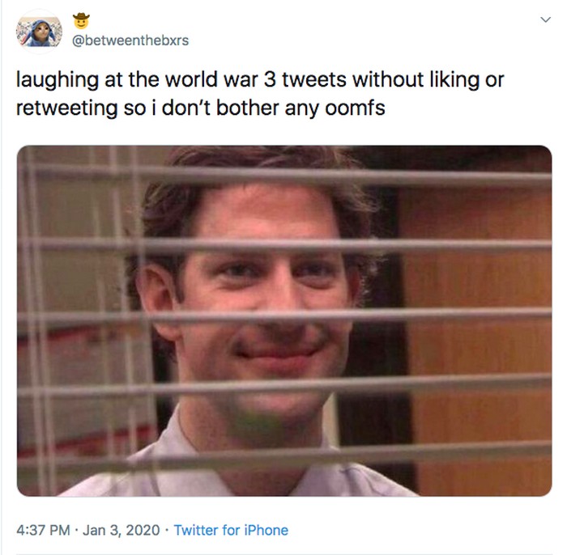The width and height of the screenshot is (567, 555).
Task: Expand the tweet options chevron
Action: (x=545, y=19)
